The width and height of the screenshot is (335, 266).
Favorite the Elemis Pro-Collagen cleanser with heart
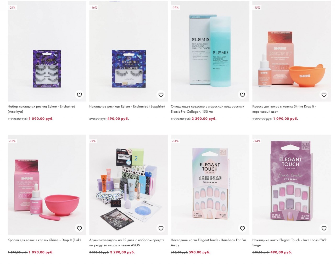(x=242, y=95)
